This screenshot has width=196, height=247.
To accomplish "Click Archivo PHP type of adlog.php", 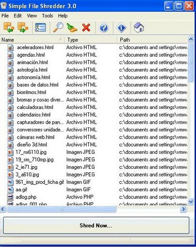I will [x=80, y=197].
